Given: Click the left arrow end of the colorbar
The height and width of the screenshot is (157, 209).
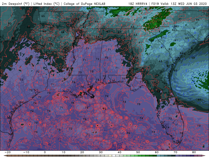Looking at the screenshot, I should 5,156.
